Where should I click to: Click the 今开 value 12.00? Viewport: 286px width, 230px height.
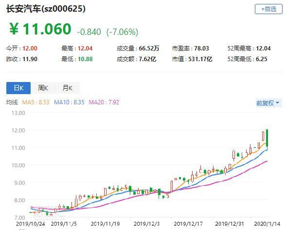pos(30,49)
